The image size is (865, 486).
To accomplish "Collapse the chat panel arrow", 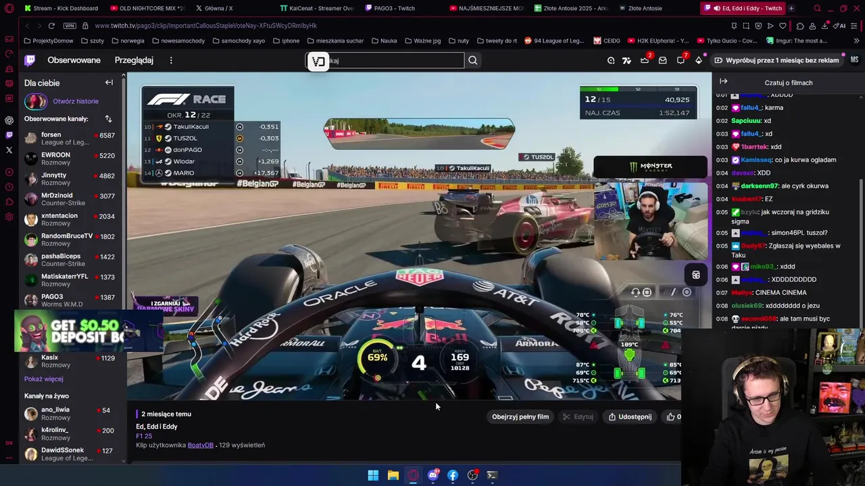I will pos(723,82).
